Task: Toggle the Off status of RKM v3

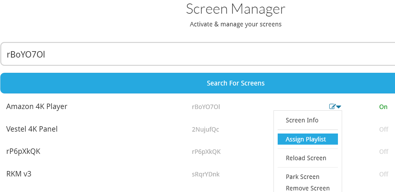Action: (384, 174)
